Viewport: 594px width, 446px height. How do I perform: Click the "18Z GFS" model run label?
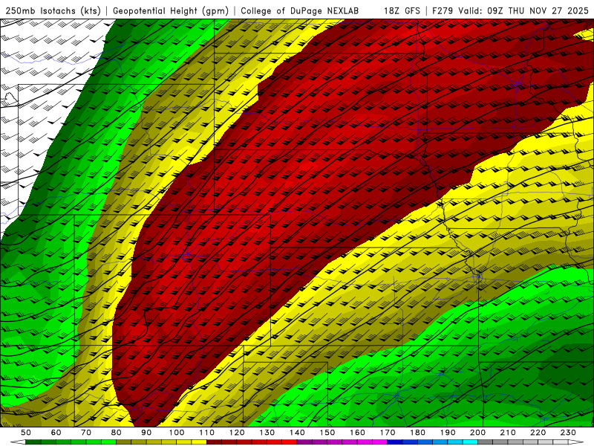(x=402, y=10)
